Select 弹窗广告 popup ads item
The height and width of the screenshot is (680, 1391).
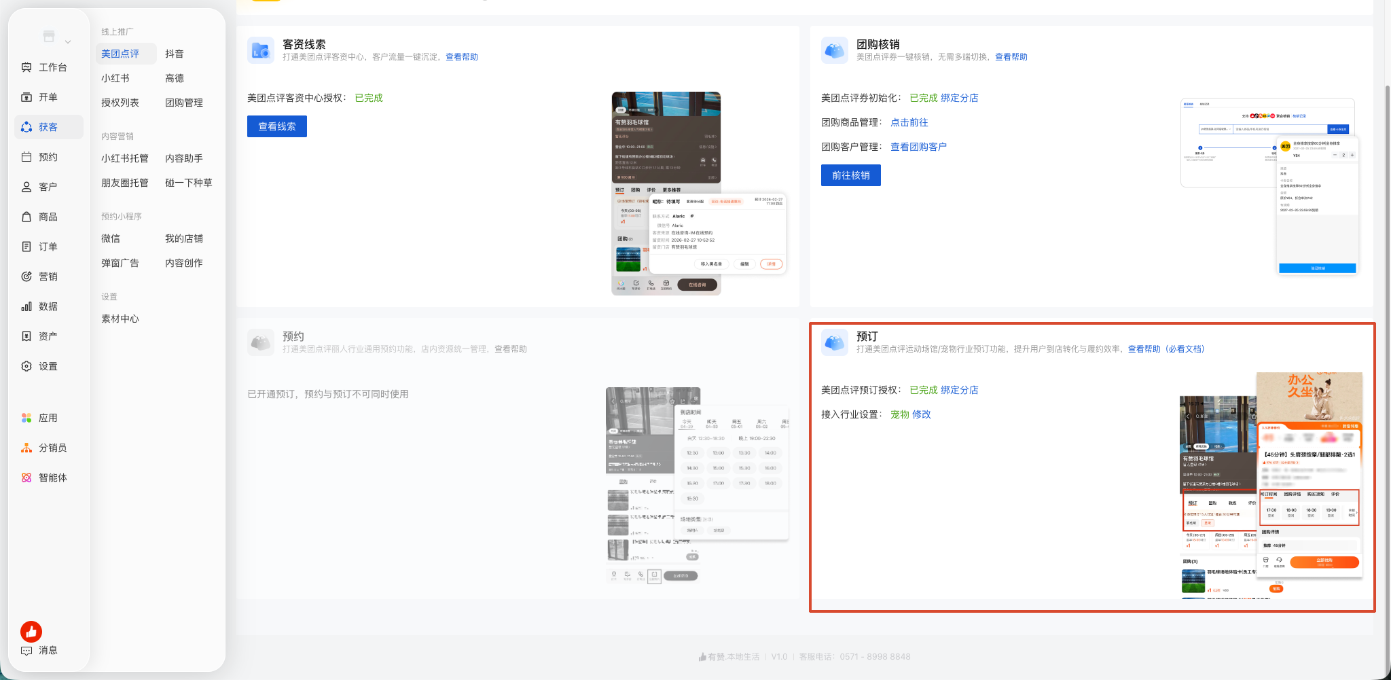coord(120,263)
